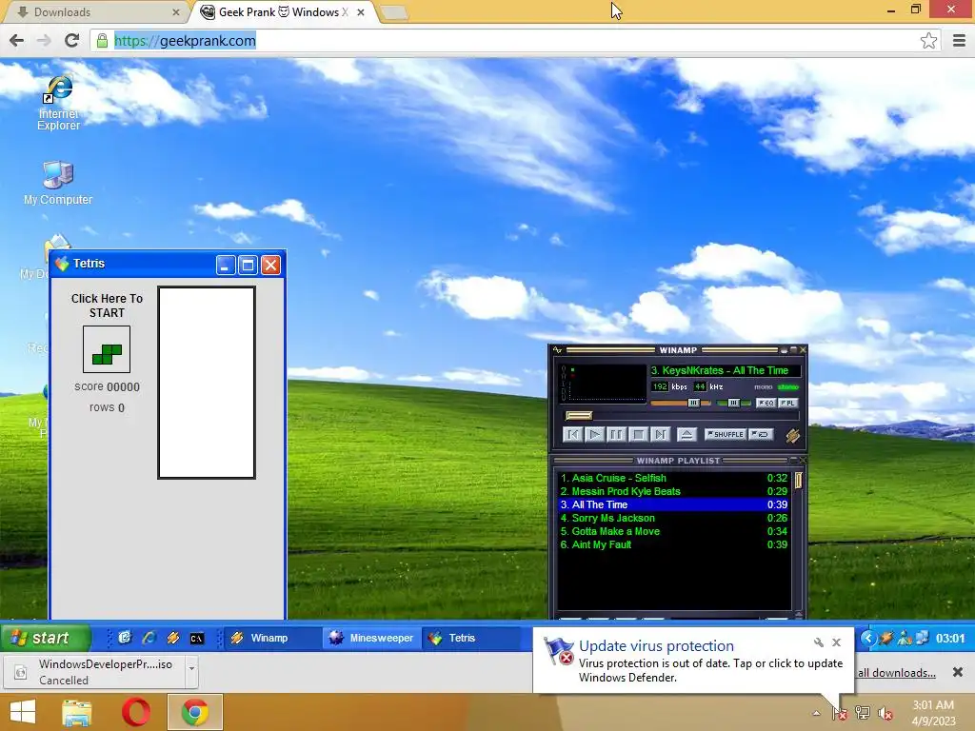975x731 pixels.
Task: Open the Winamp menu icon in the title bar
Action: tap(557, 350)
